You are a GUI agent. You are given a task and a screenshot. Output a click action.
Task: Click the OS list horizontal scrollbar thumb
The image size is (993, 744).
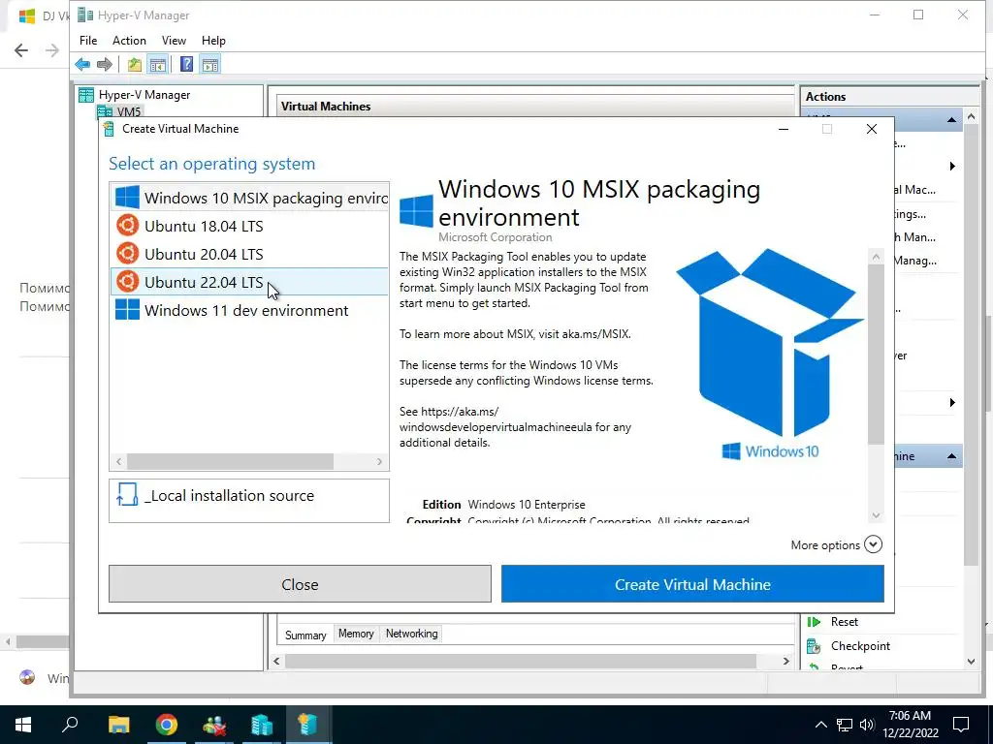[x=231, y=462]
